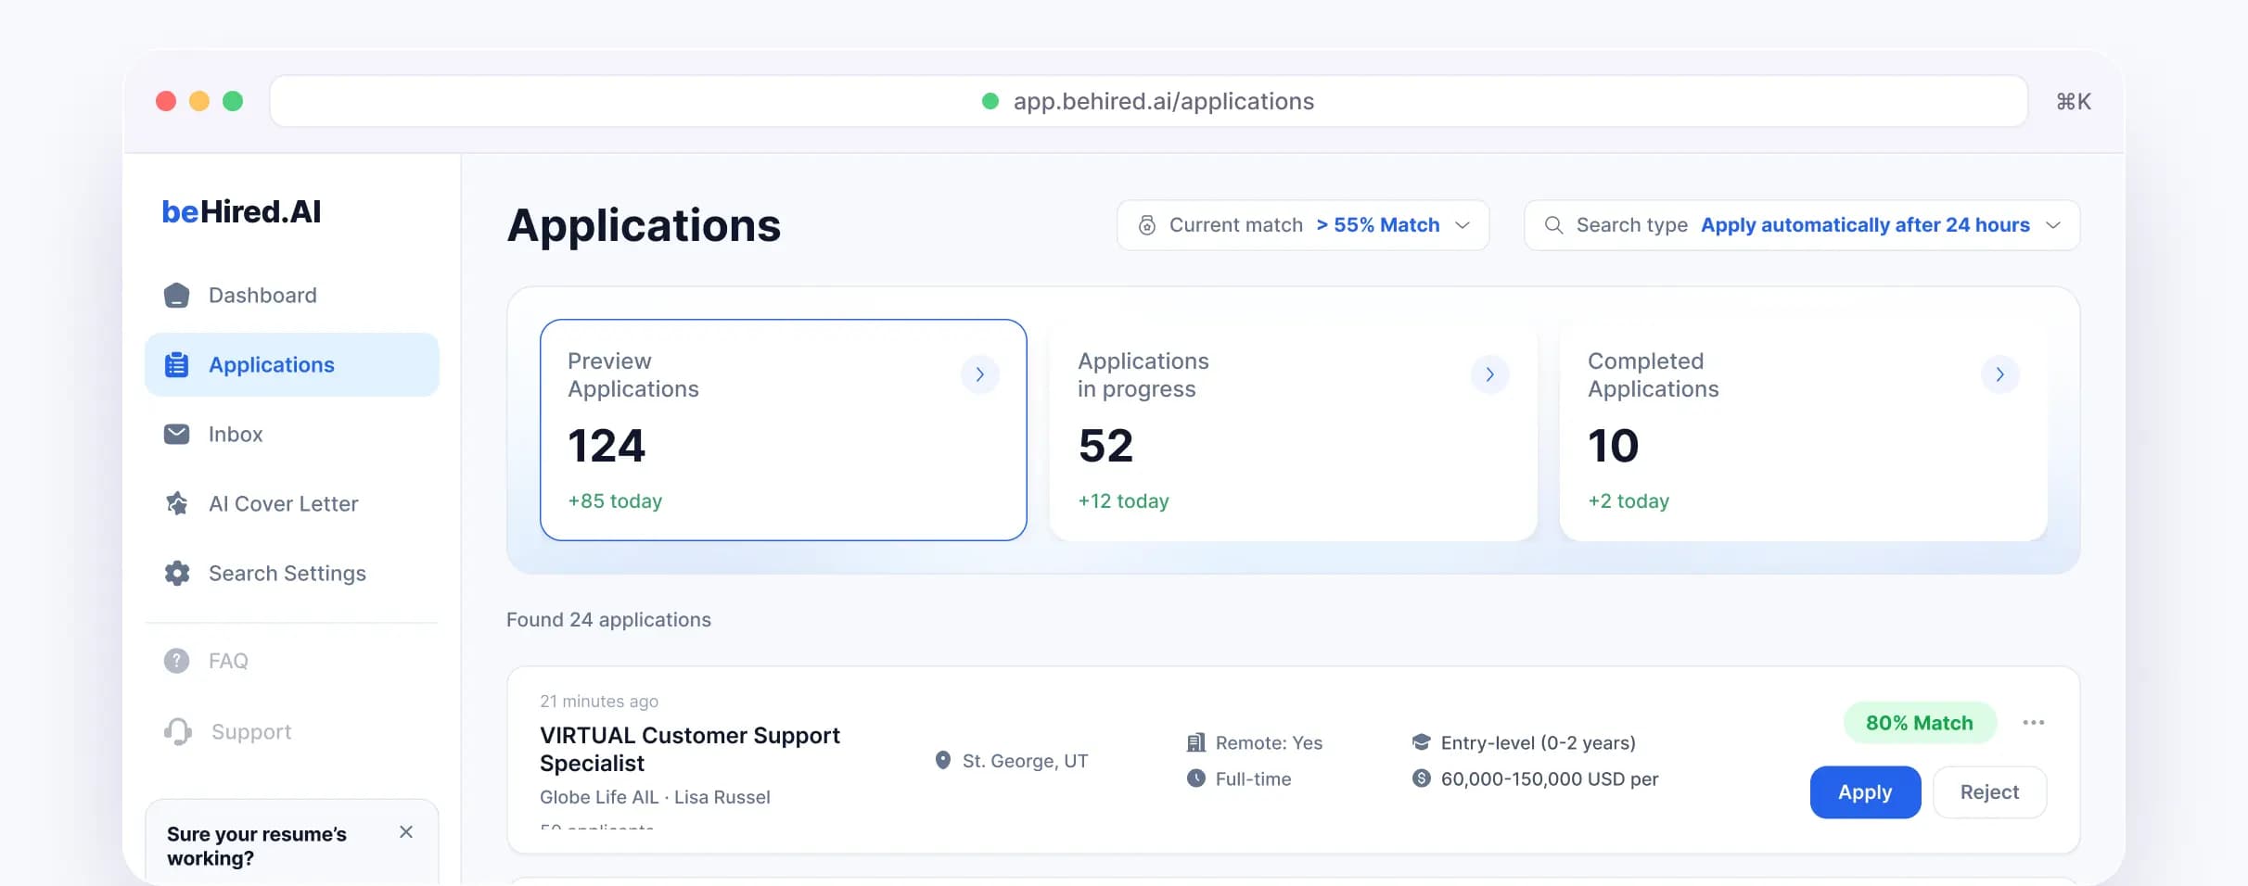
Task: Click the ⌘K shortcut hint
Action: click(x=2074, y=101)
